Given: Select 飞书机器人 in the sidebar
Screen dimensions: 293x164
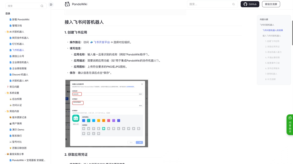Looking at the screenshot, I should (18, 50).
